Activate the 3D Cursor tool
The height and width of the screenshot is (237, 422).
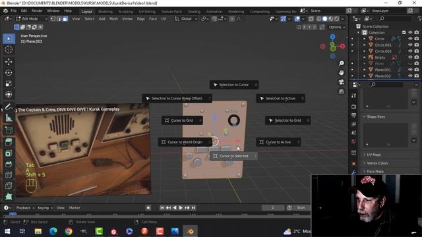pos(9,49)
